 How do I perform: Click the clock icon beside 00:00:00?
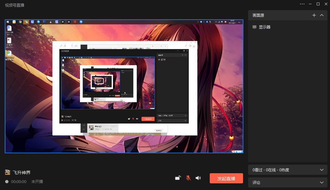[7, 181]
